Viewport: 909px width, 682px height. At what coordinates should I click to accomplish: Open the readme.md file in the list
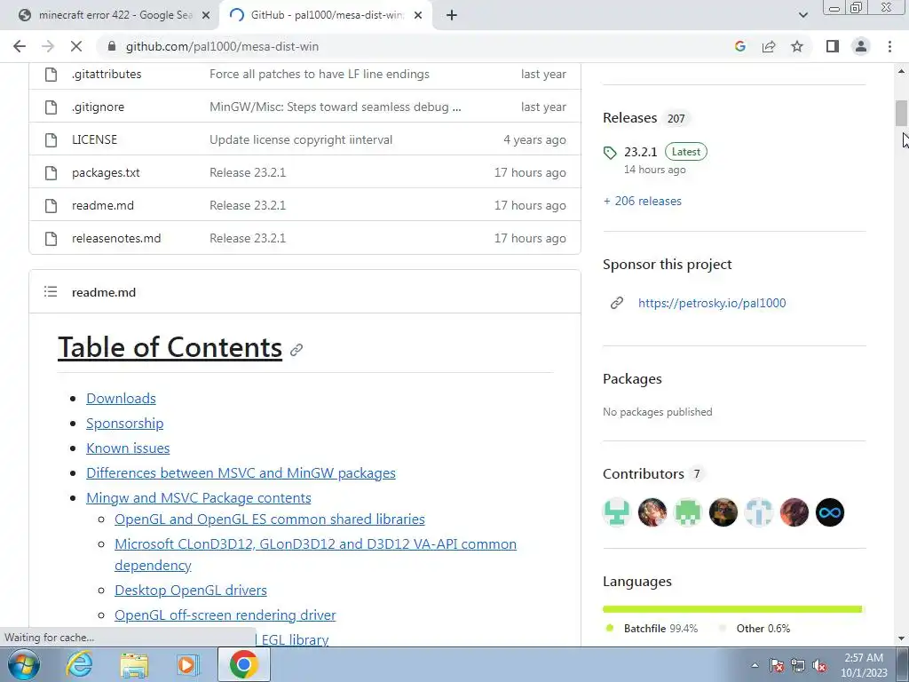click(103, 205)
